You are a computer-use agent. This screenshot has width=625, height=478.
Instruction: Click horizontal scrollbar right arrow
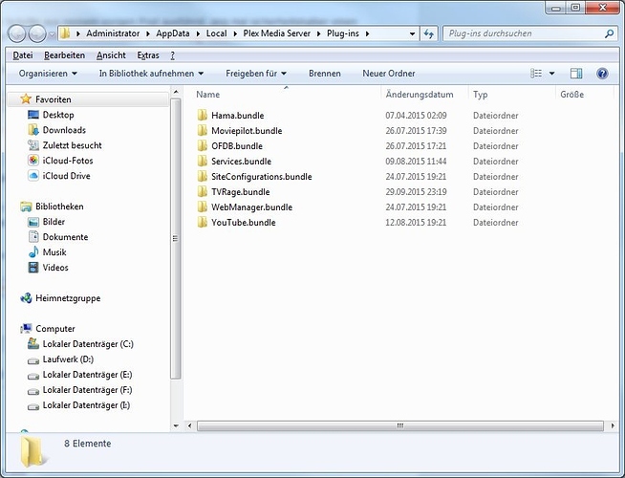click(x=613, y=425)
